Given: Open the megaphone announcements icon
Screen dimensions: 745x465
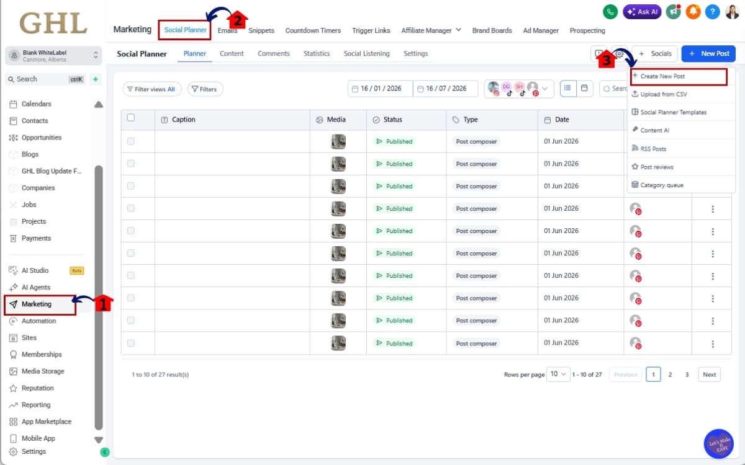Looking at the screenshot, I should (673, 12).
